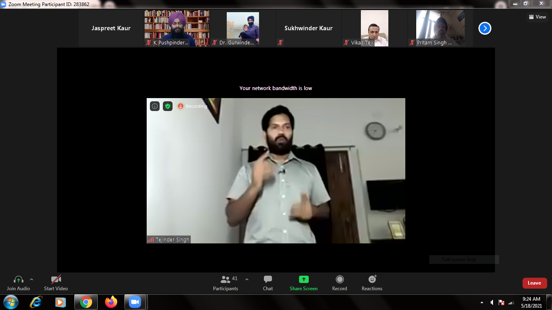The image size is (552, 310).
Task: Toggle Start Video camera on
Action: [56, 279]
